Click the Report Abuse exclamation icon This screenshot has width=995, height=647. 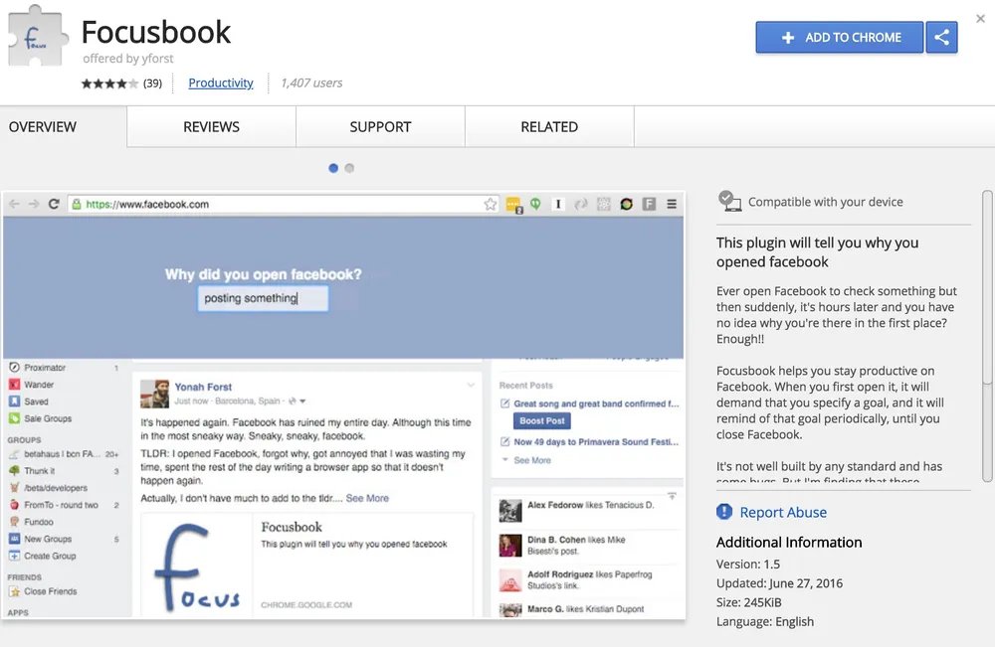[724, 512]
